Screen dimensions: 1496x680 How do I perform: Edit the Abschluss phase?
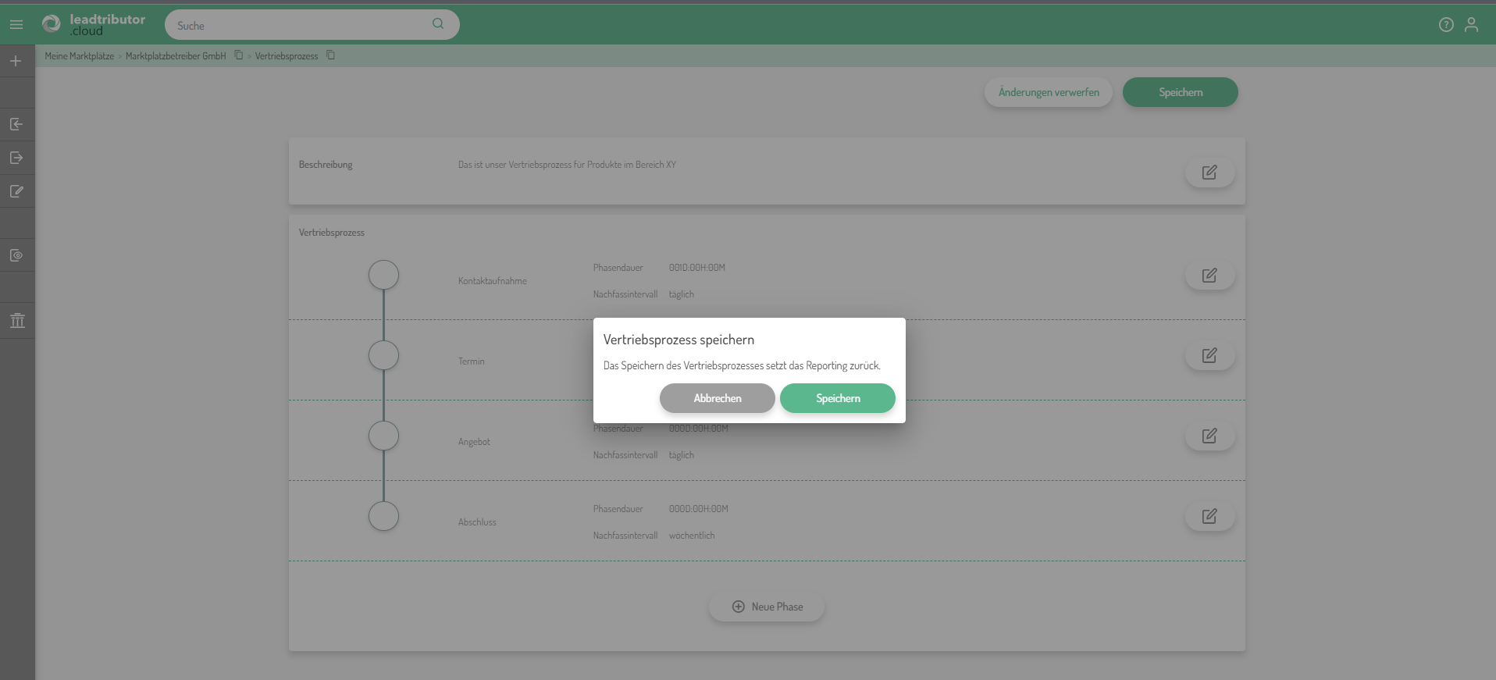point(1209,516)
